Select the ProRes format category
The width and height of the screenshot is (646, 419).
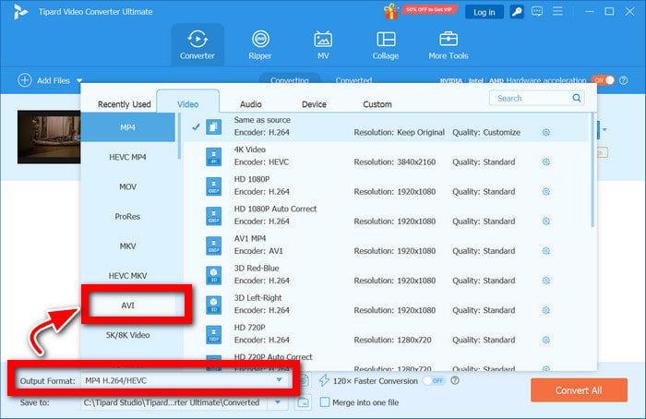tap(127, 216)
